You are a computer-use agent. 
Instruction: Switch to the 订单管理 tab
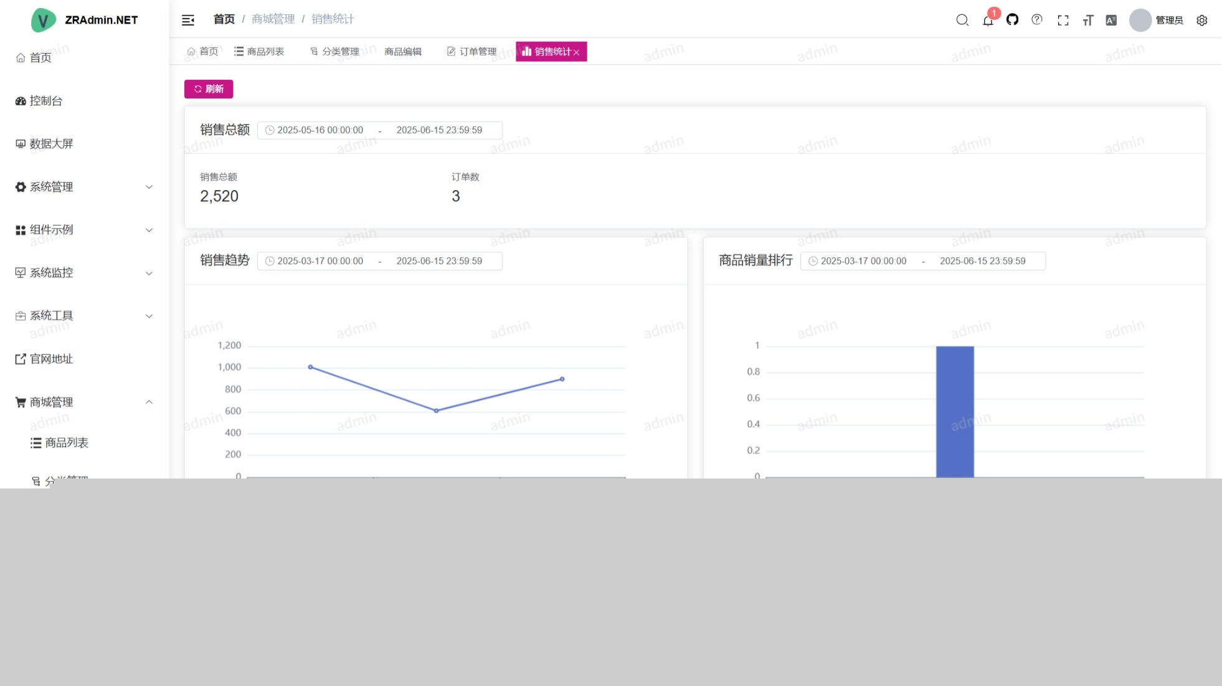click(471, 52)
